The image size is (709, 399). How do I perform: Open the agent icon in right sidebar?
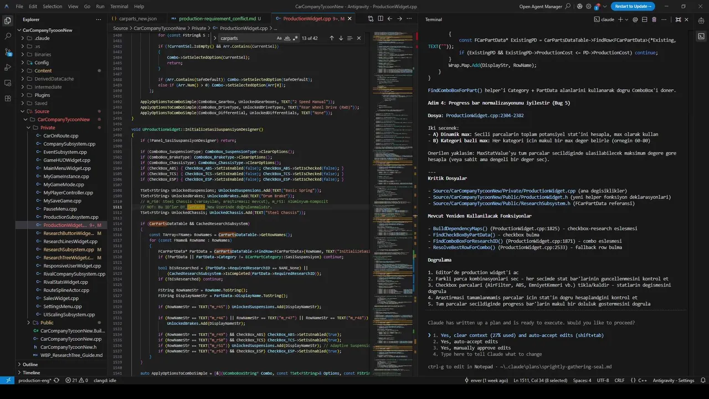[x=701, y=21]
